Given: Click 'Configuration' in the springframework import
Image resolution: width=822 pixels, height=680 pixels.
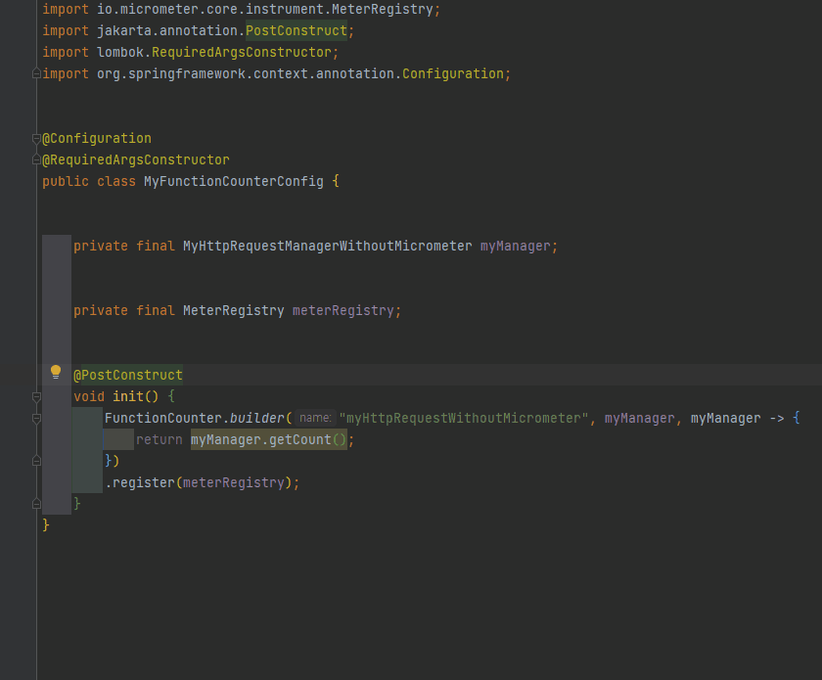Looking at the screenshot, I should coord(453,74).
